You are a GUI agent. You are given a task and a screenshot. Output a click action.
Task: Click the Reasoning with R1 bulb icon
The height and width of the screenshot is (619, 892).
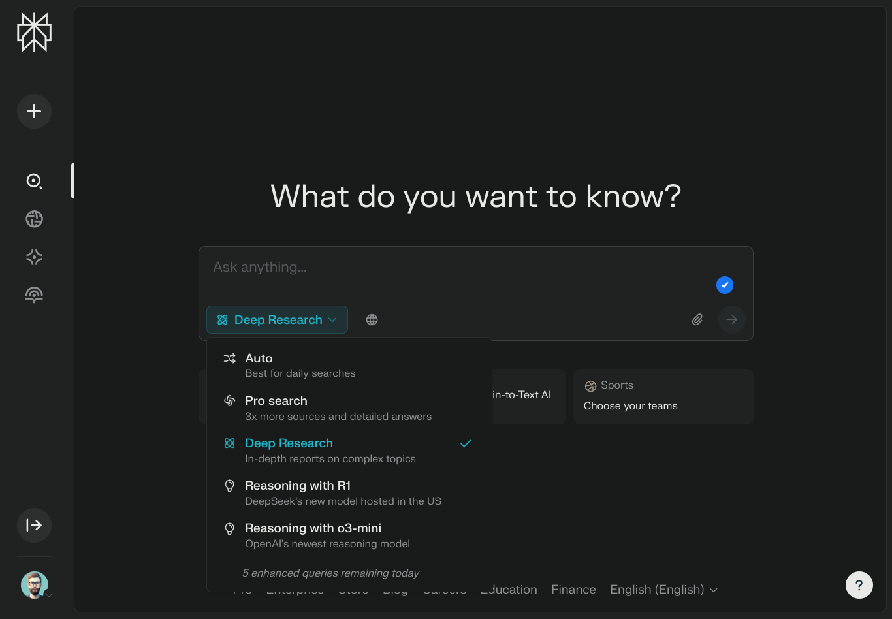coord(229,486)
